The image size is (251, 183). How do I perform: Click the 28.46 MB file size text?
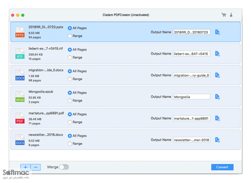pos(35,119)
